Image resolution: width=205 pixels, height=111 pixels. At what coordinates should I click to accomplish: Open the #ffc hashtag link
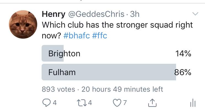(x=100, y=36)
